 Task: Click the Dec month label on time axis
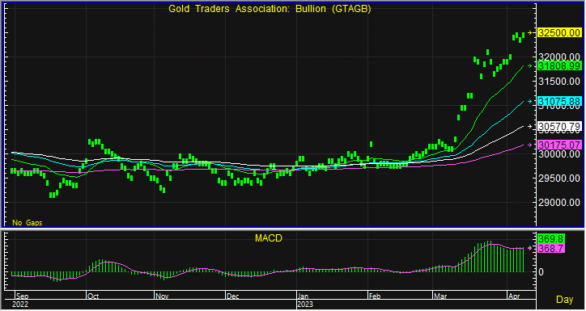(x=233, y=296)
